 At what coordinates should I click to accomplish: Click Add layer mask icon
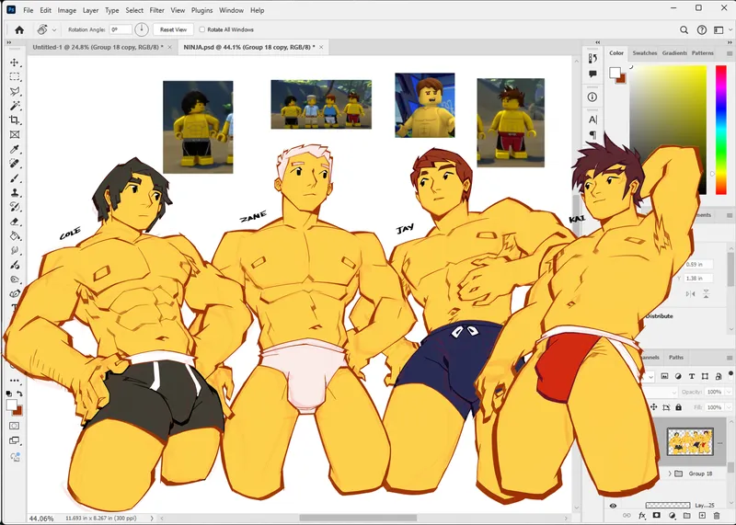click(x=657, y=516)
